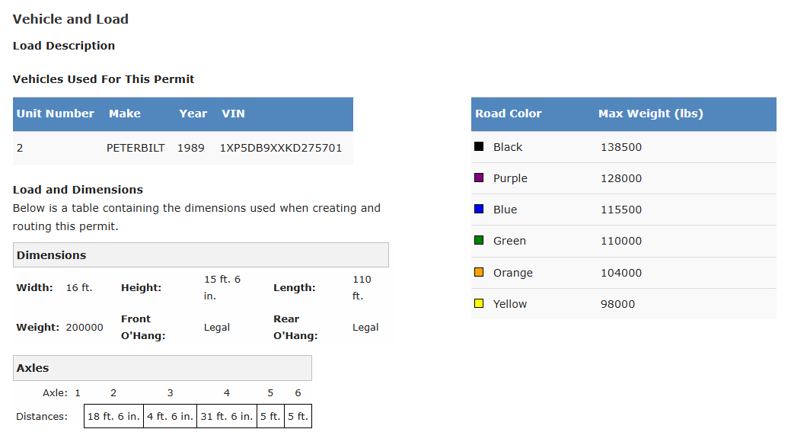
Task: Click the 31 ft. 6 in. axle distance cell
Action: point(227,417)
